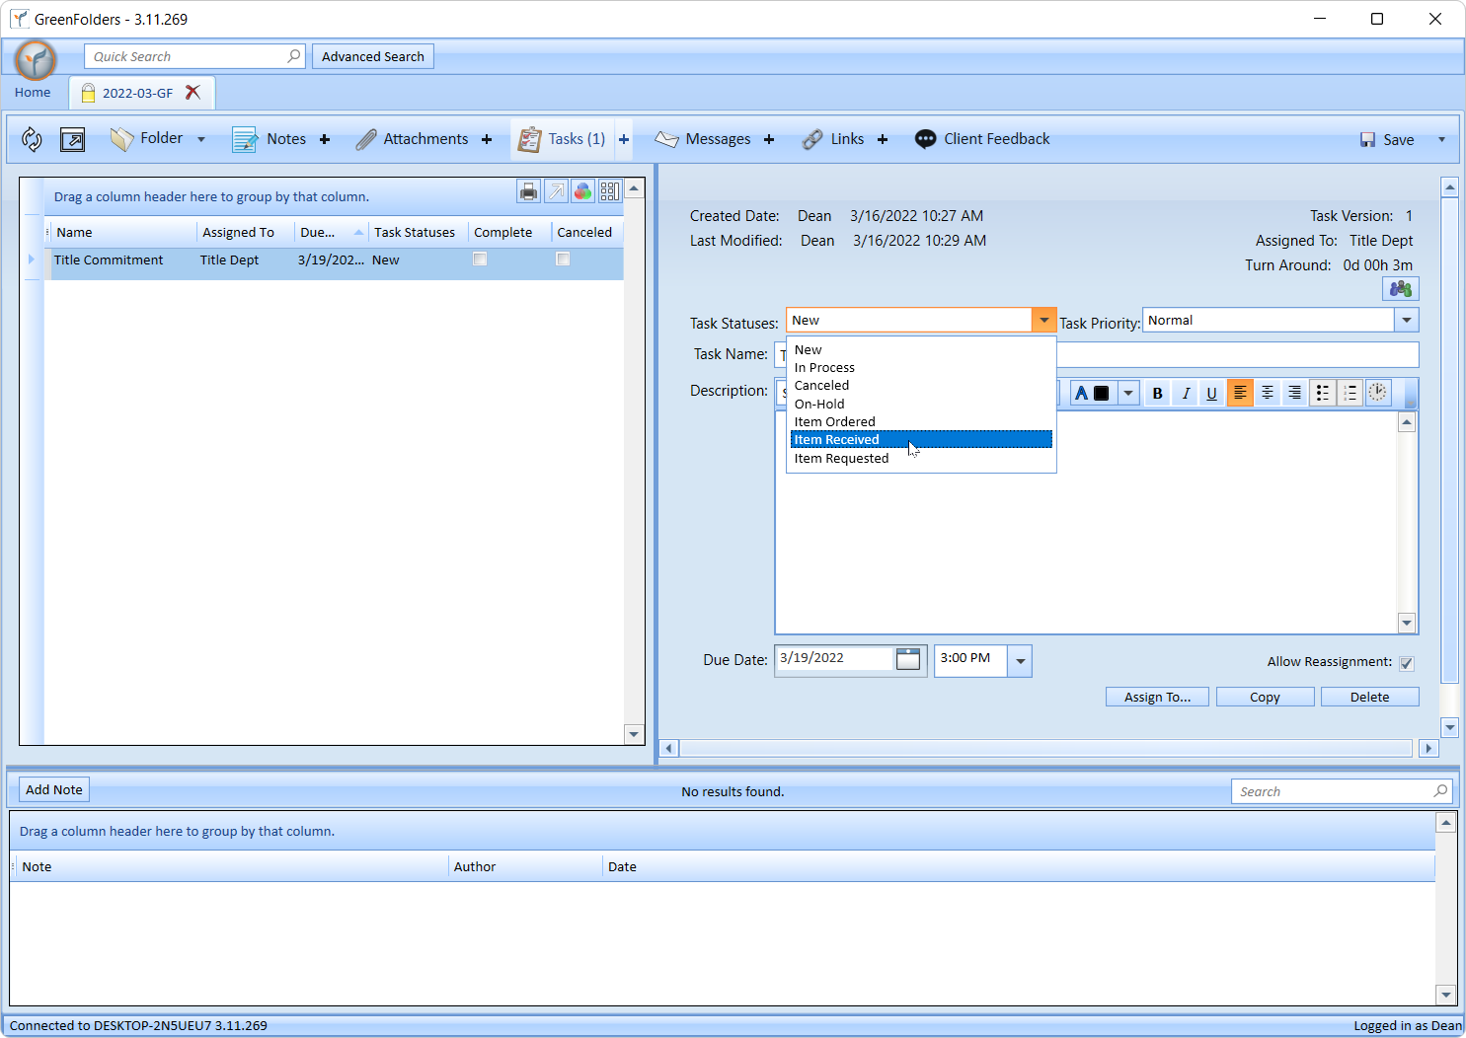Insert timestamp with the clock icon

point(1378,393)
